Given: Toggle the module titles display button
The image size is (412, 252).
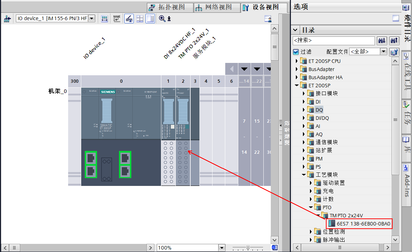Looking at the screenshot, I should (129, 19).
